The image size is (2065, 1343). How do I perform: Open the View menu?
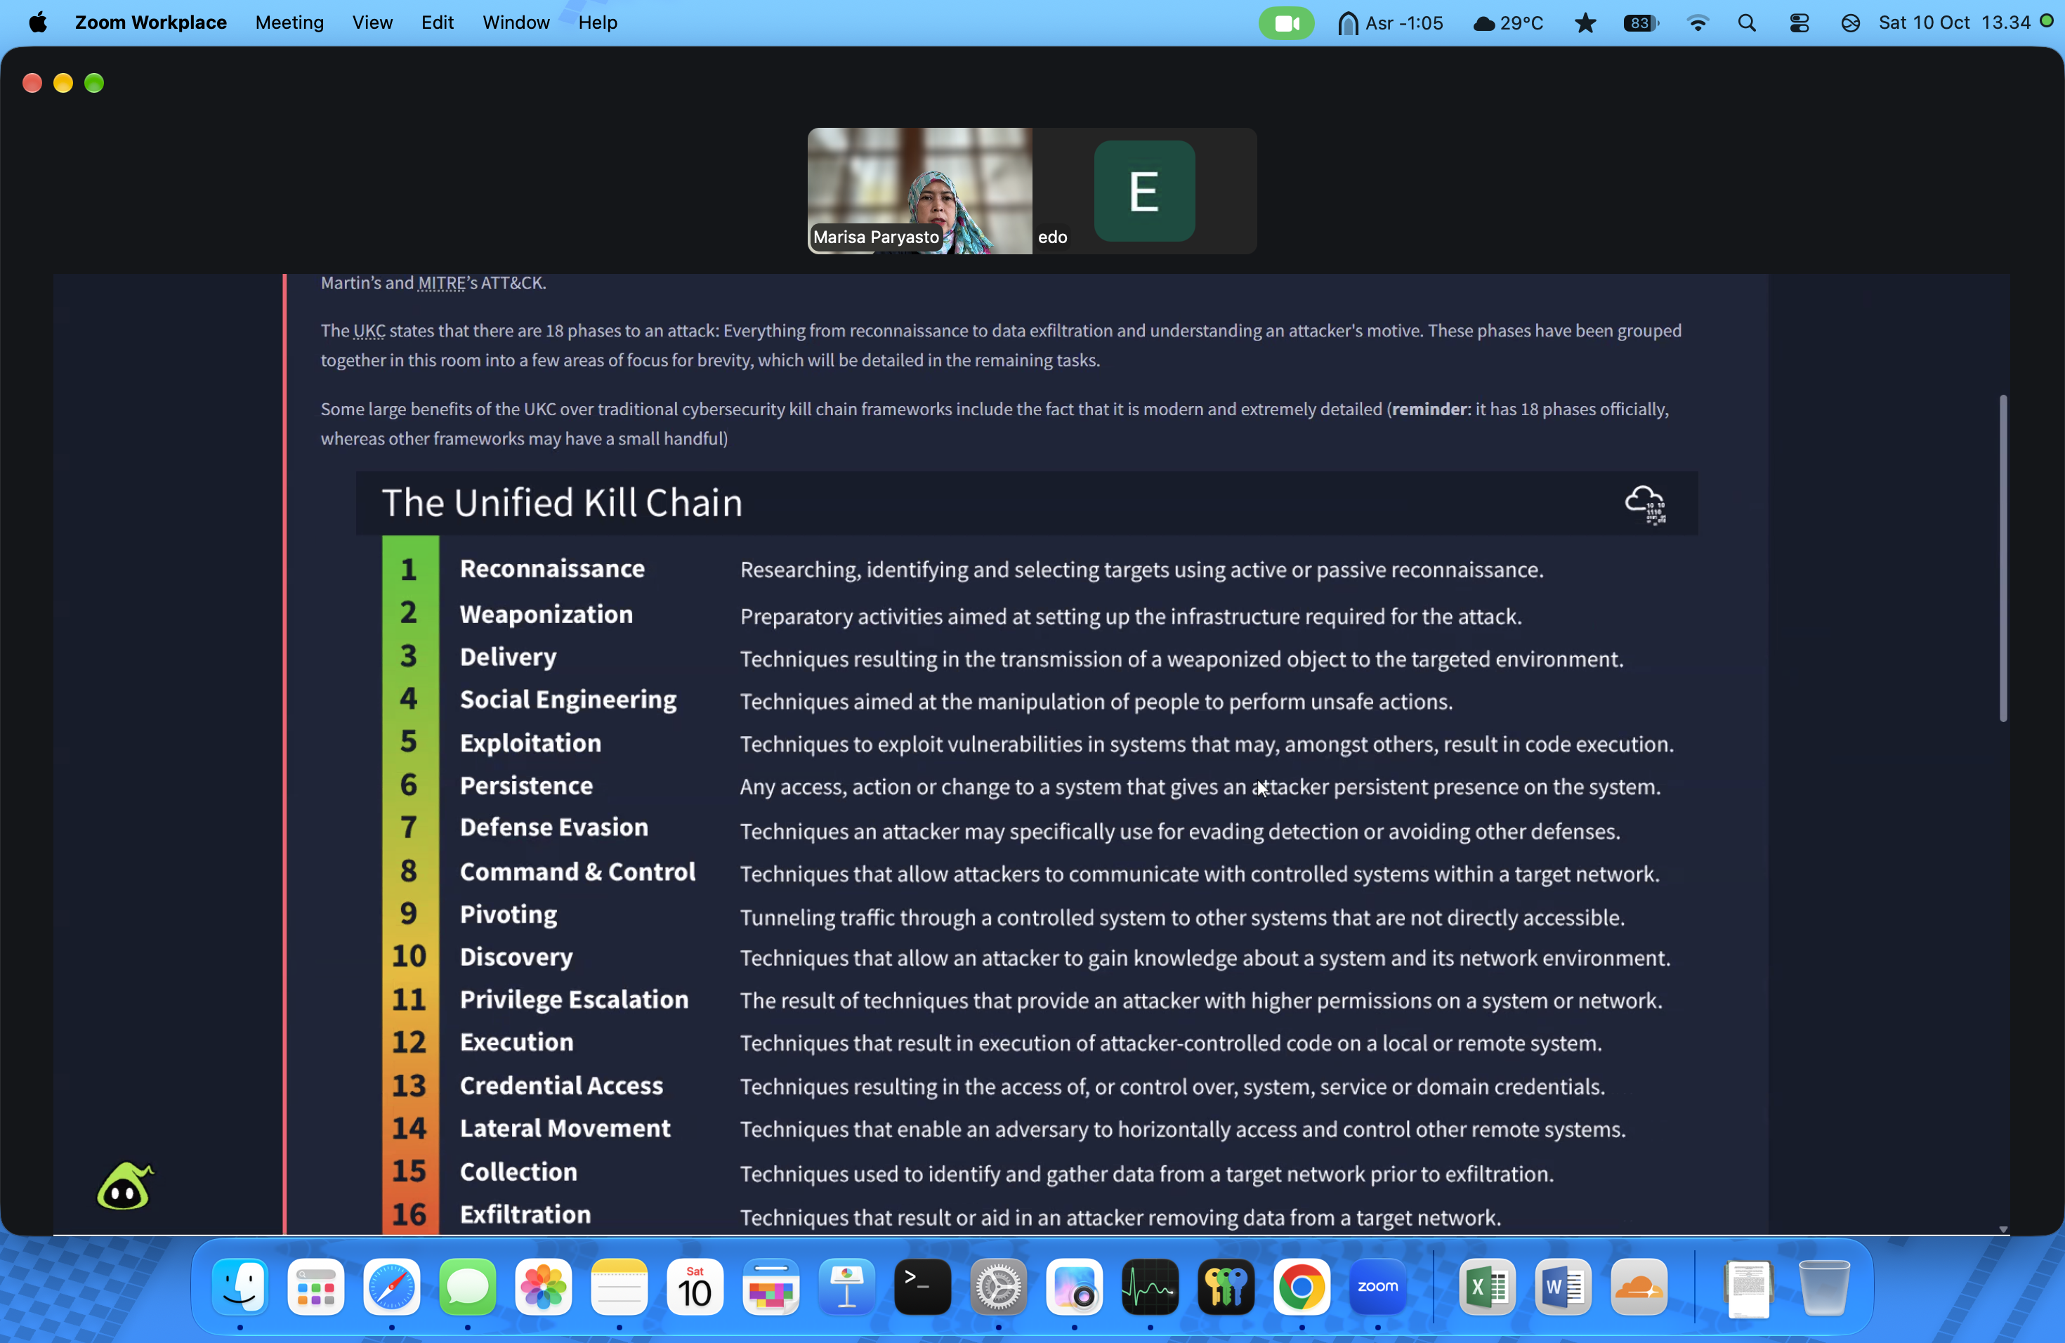pyautogui.click(x=372, y=22)
